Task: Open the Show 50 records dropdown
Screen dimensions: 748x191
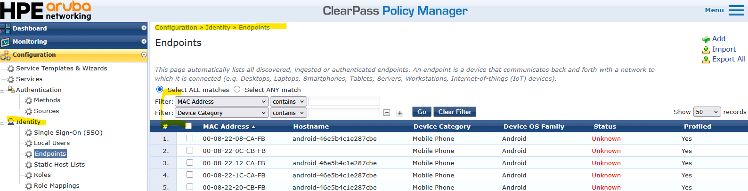Action: (x=707, y=112)
